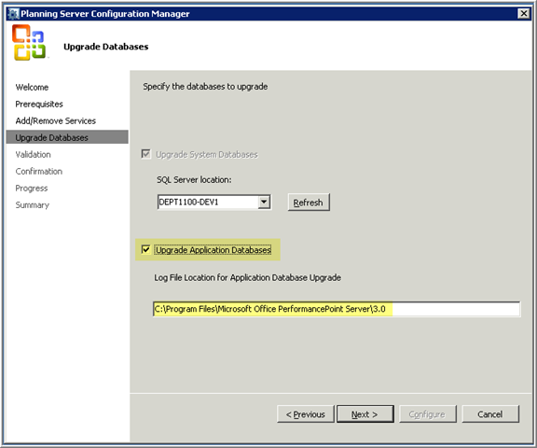Jump to the Validation step

pyautogui.click(x=33, y=154)
